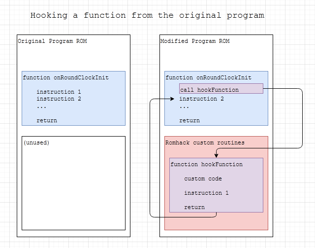Select "return" in the Modified ROM onRoundClockInit box
Viewport: 315px width, 248px height.
click(189, 120)
